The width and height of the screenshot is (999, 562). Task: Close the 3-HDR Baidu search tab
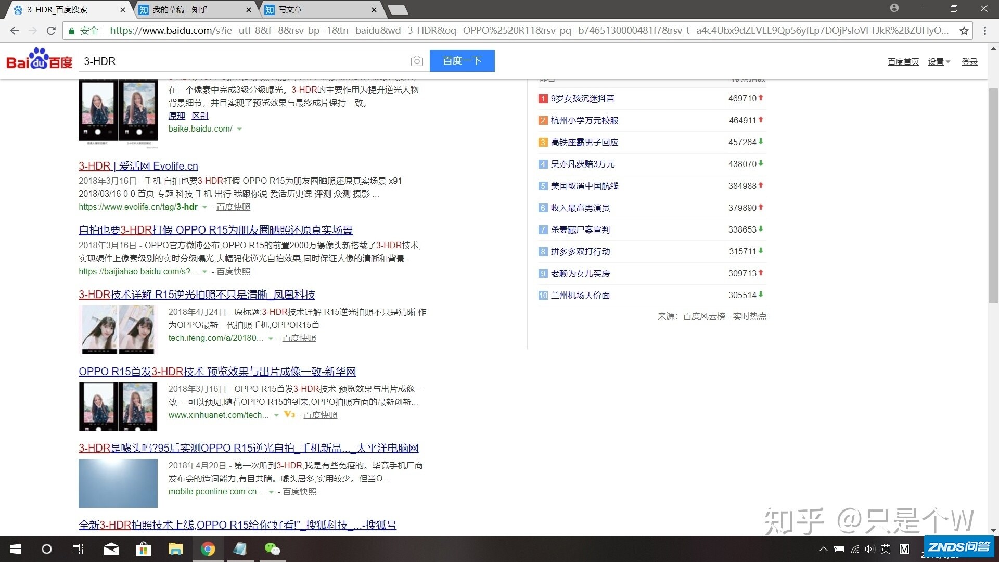(x=123, y=10)
